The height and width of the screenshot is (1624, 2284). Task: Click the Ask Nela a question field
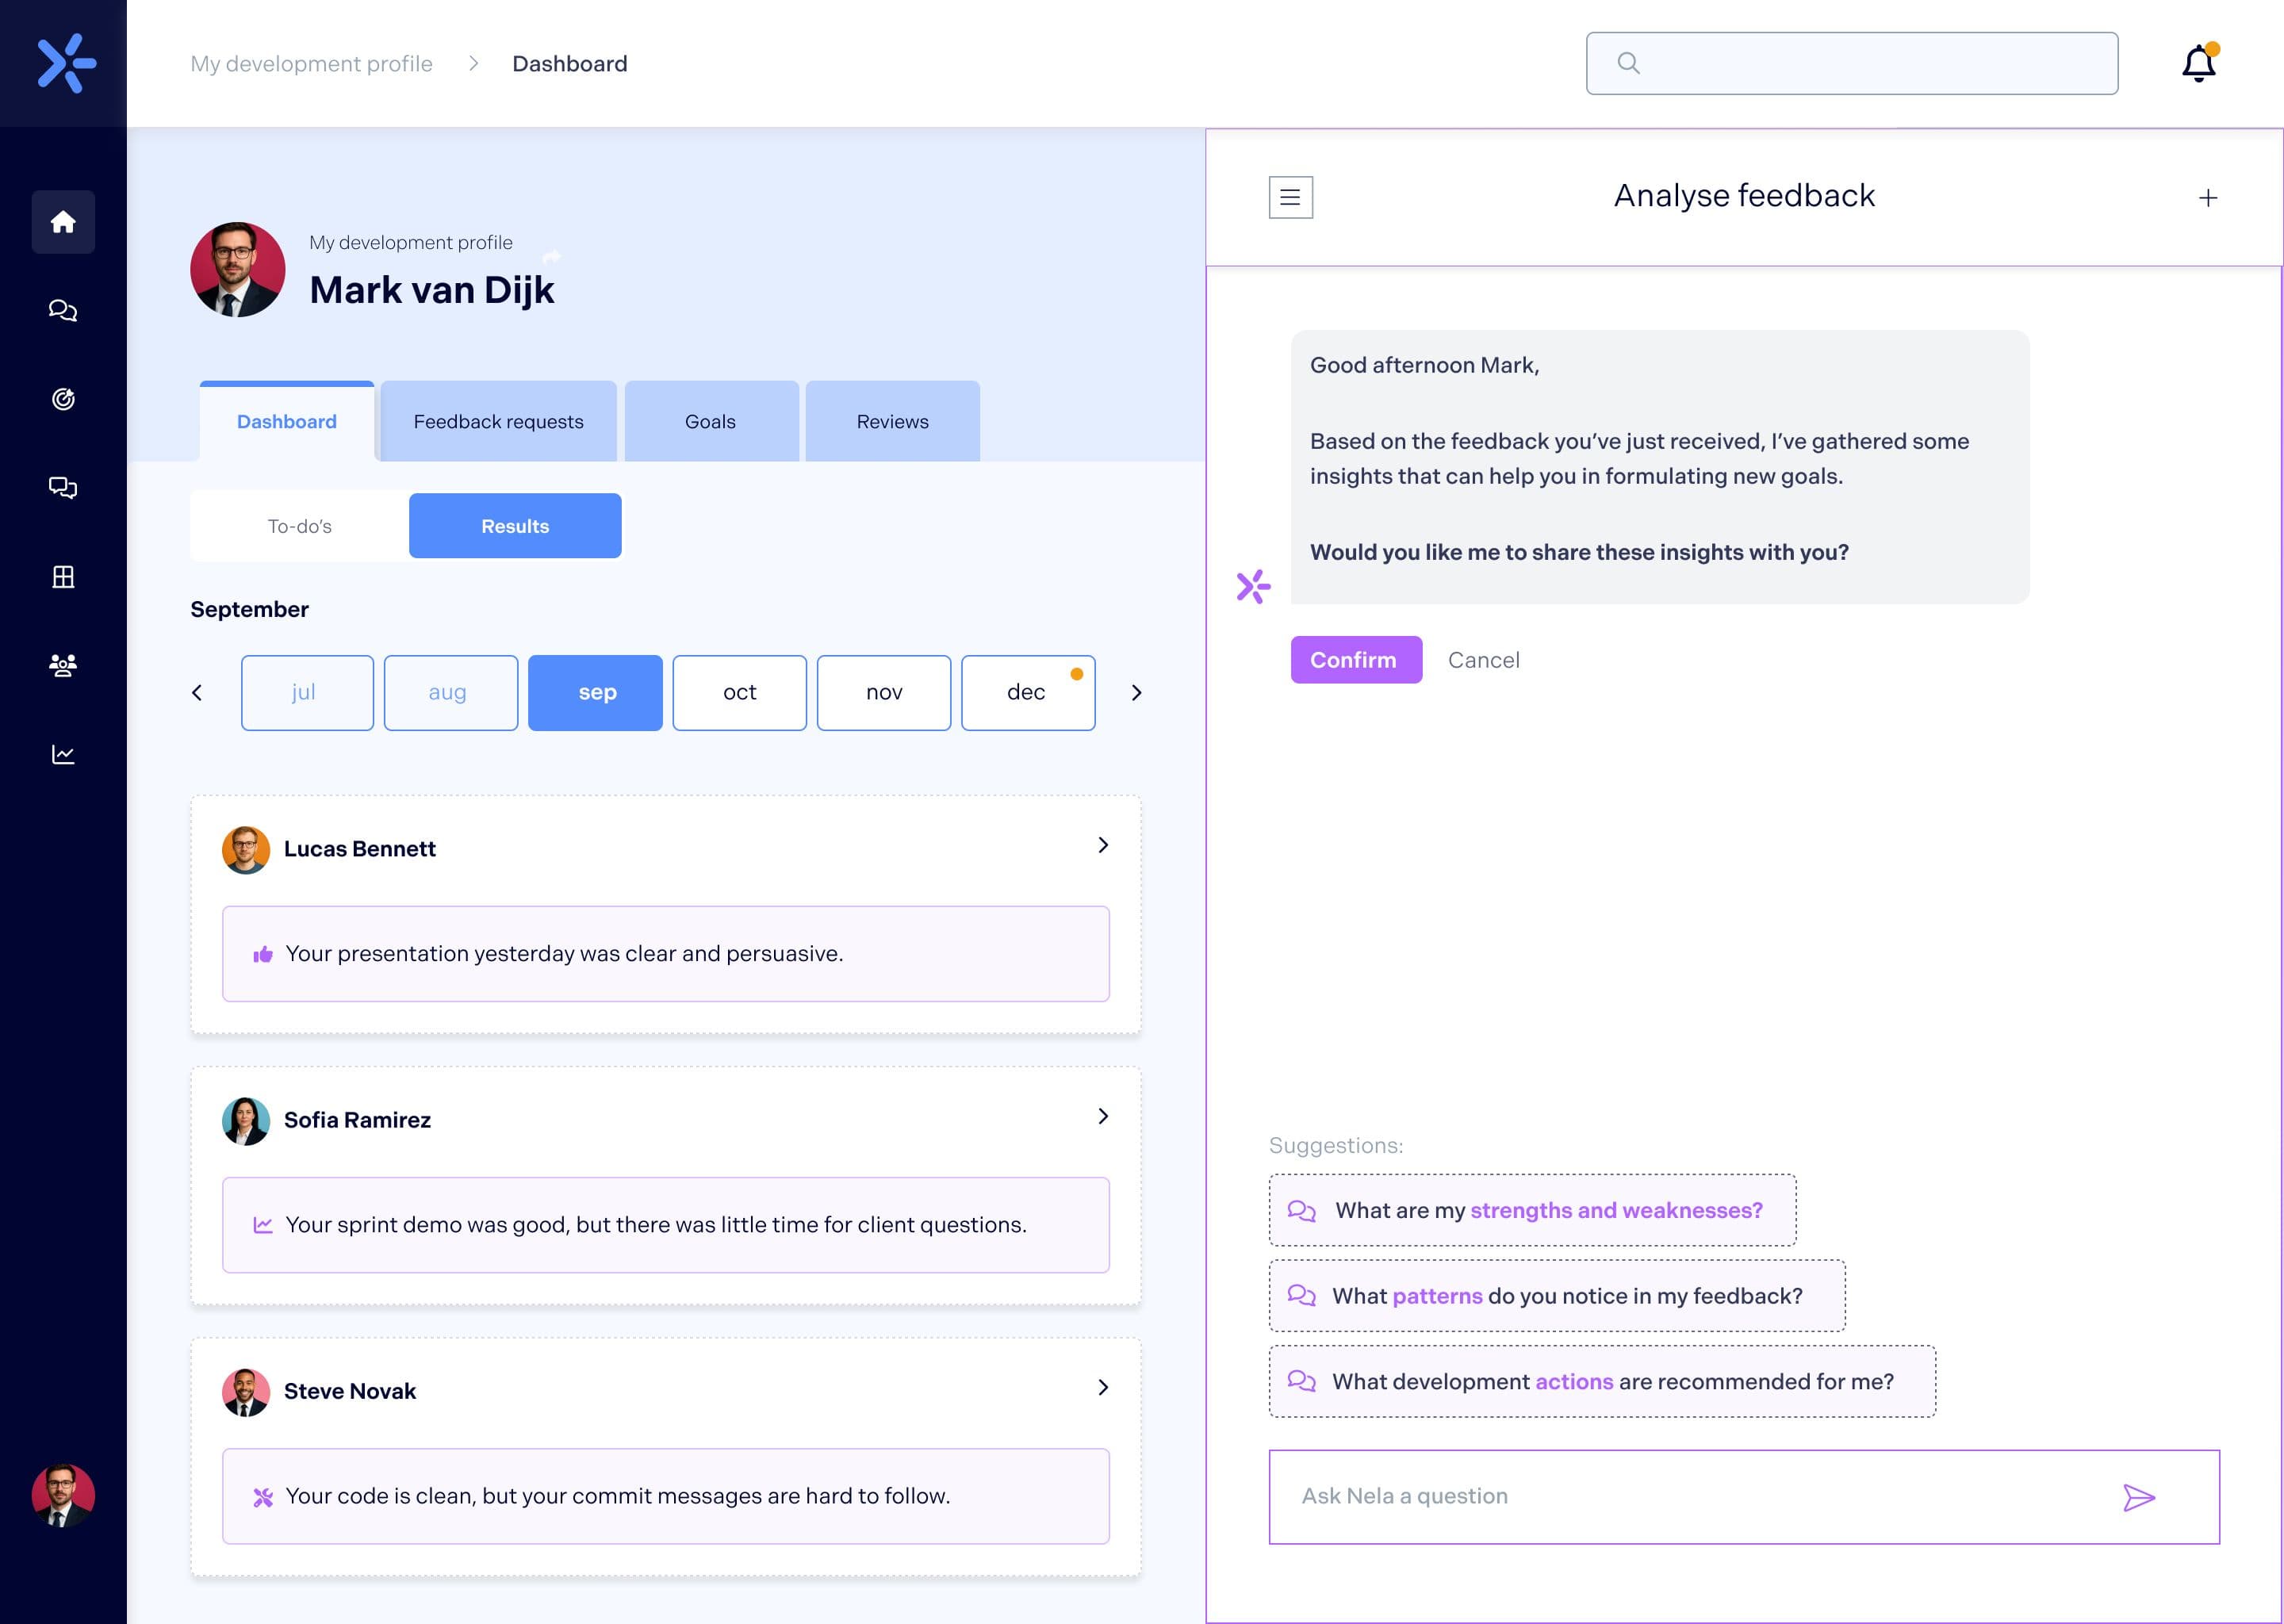click(x=1700, y=1496)
